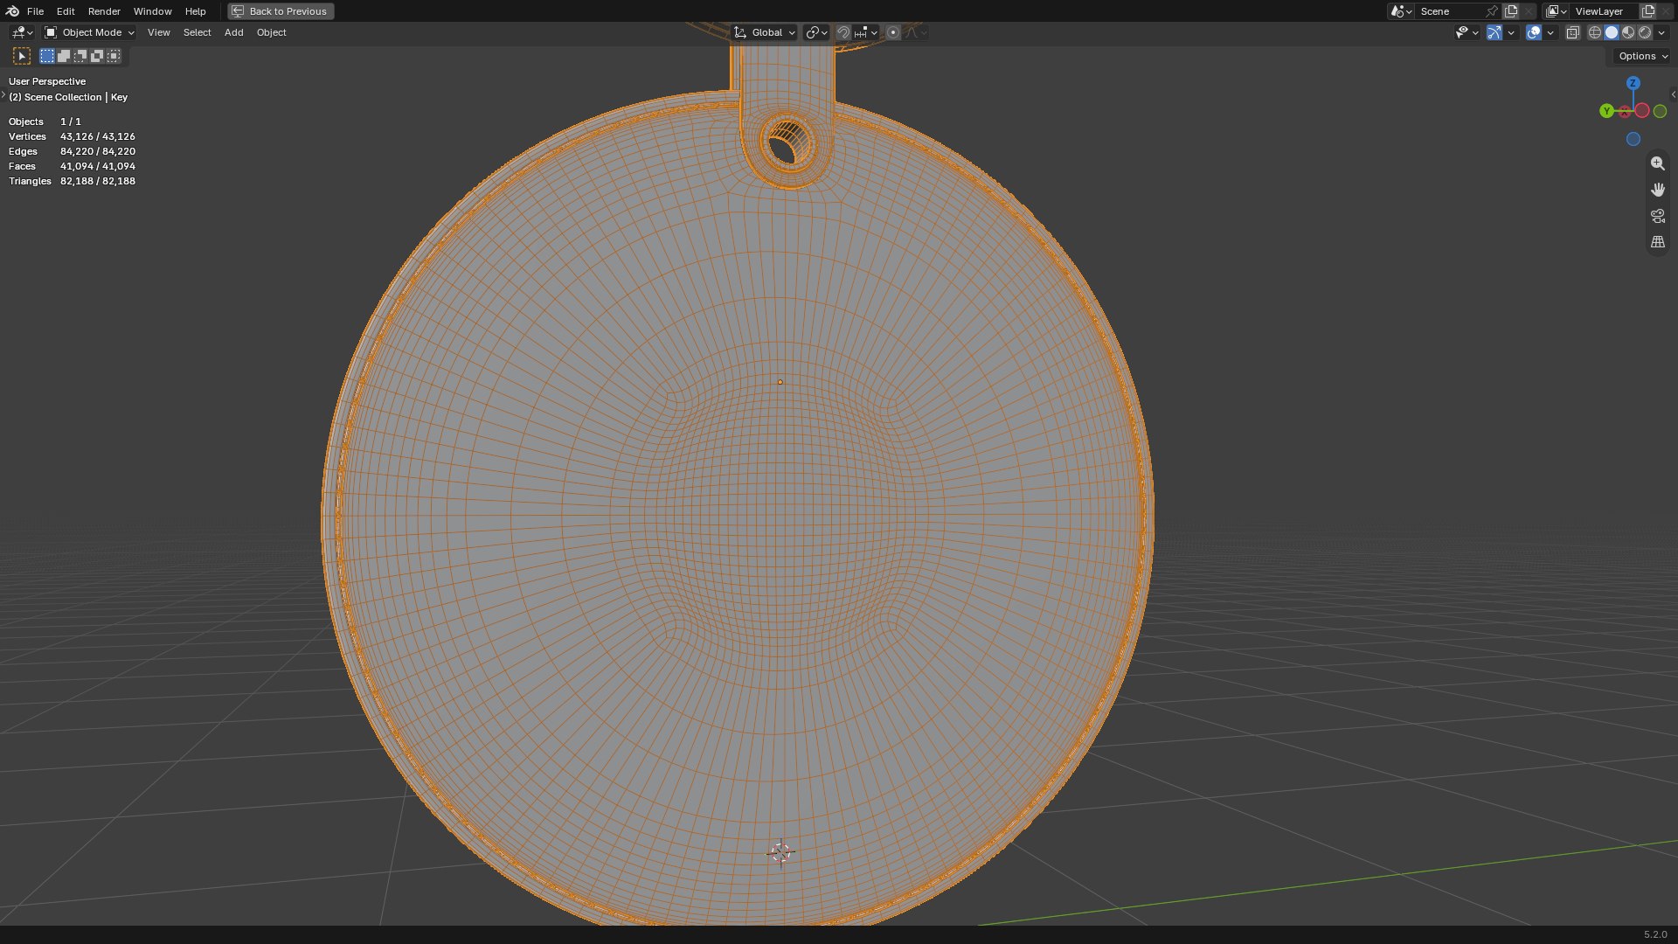This screenshot has width=1678, height=944.
Task: Choose Invert selection mode icon
Action: click(x=97, y=56)
